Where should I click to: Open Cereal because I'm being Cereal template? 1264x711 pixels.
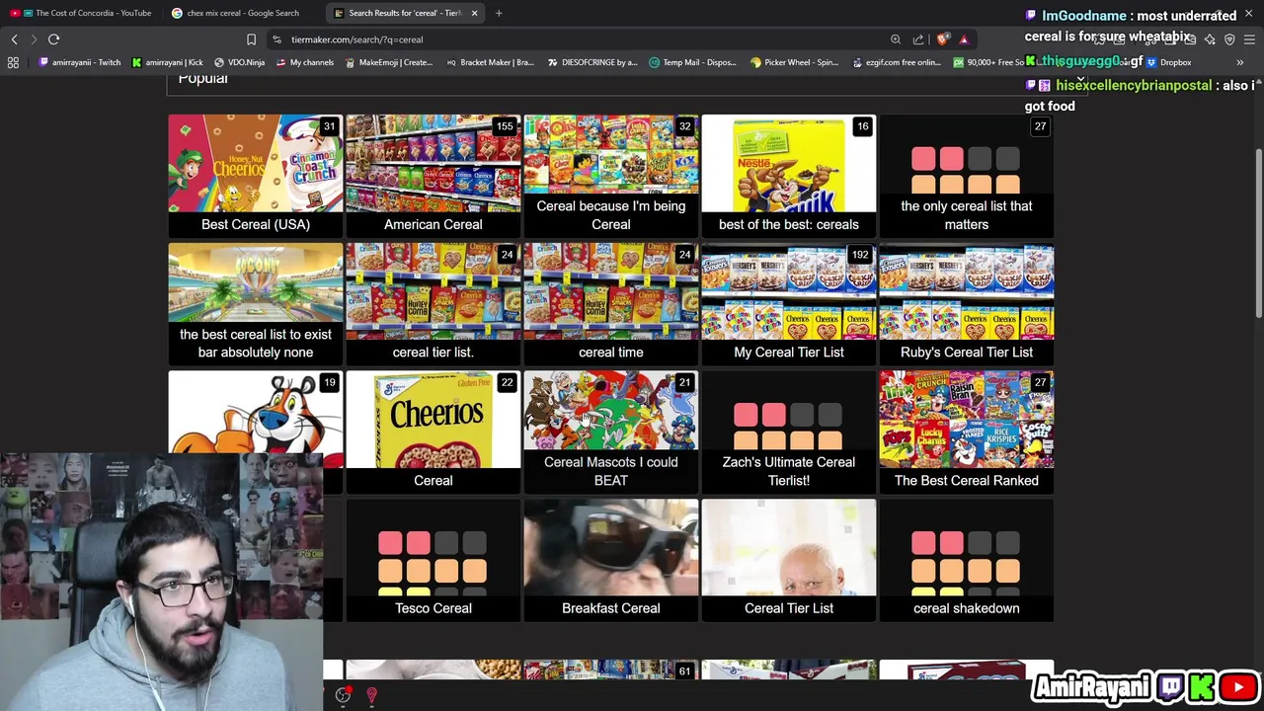point(610,176)
